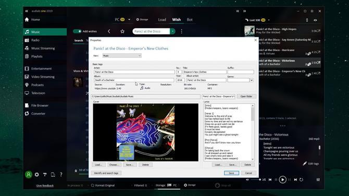The width and height of the screenshot is (349, 196).
Task: Save the Properties dialog
Action: click(231, 173)
